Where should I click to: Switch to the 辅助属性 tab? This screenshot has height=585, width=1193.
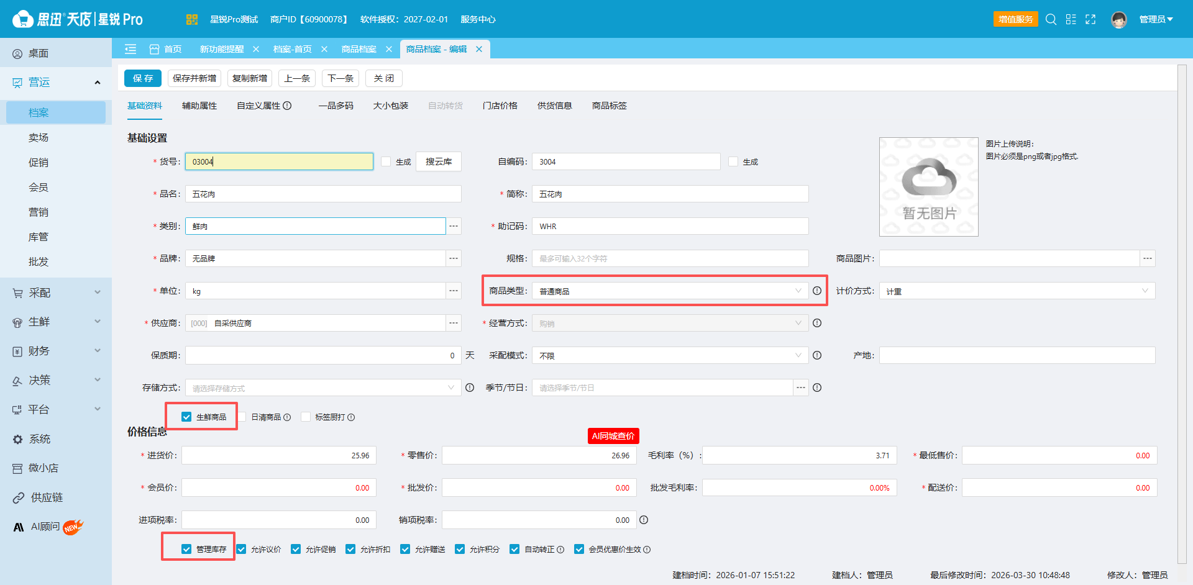199,106
